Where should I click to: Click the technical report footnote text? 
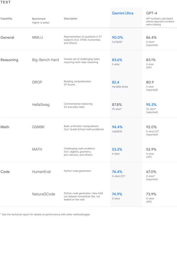(45, 214)
